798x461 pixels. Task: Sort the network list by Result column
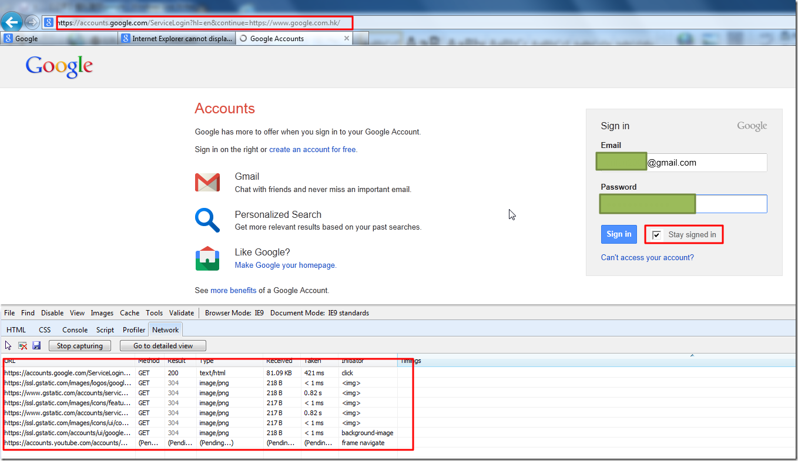click(180, 361)
